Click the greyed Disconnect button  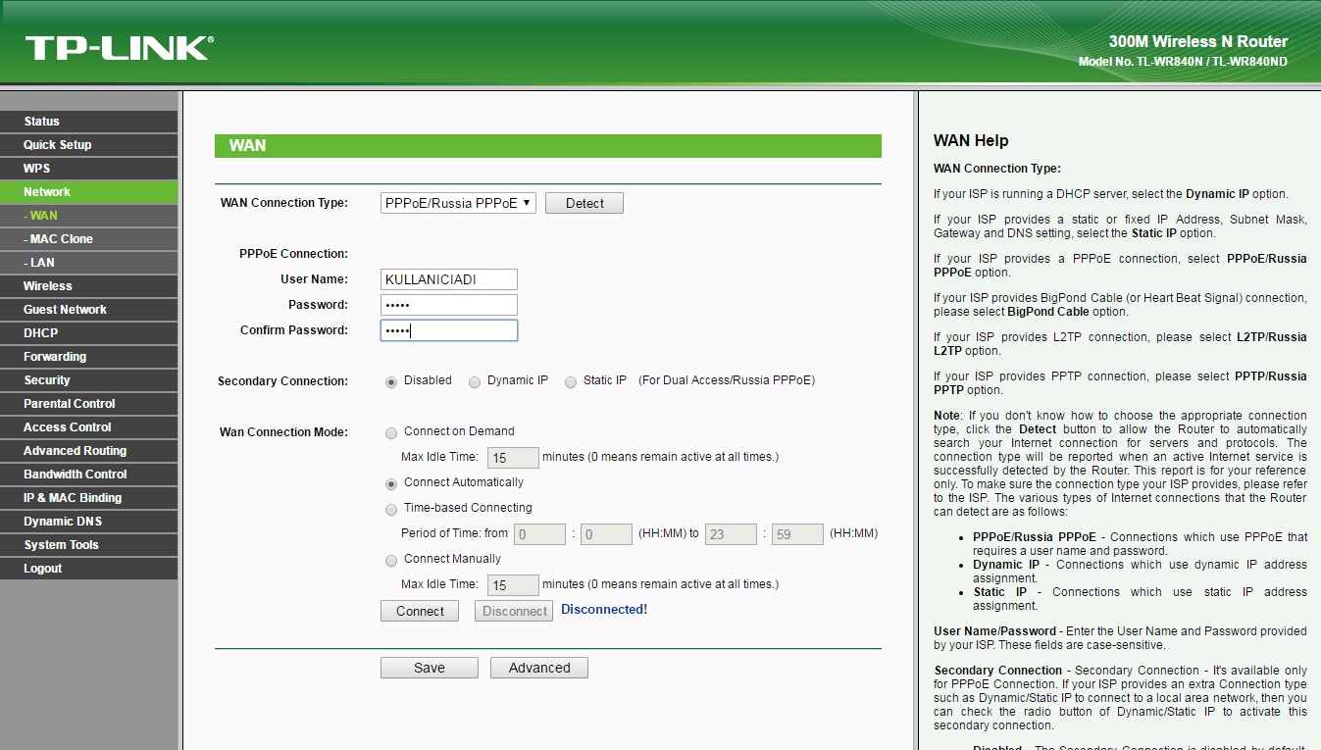tap(514, 611)
